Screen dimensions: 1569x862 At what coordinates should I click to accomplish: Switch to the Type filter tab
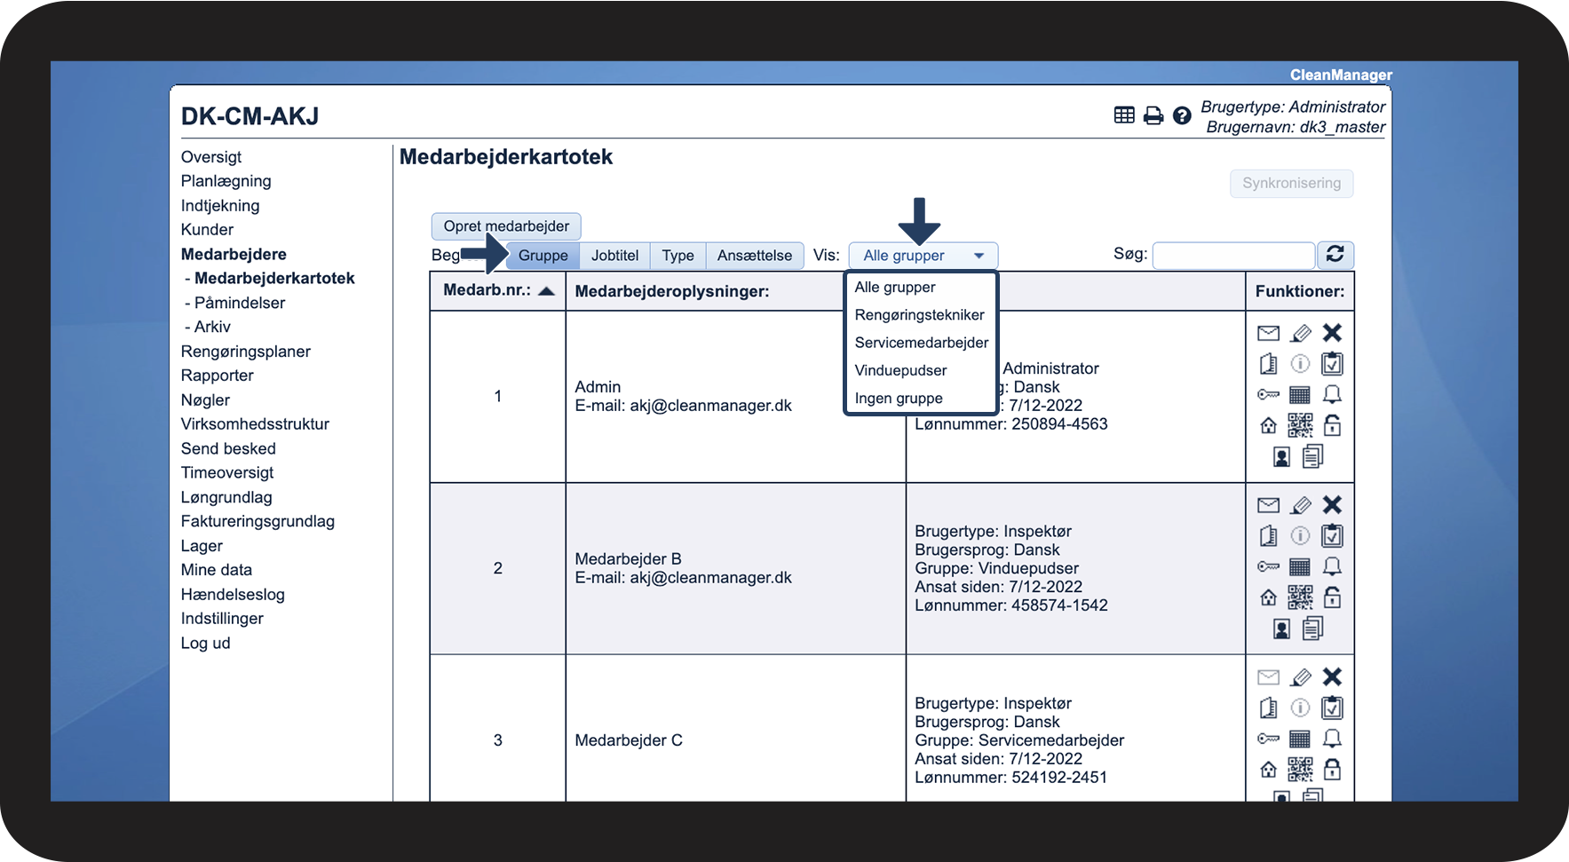(x=678, y=256)
